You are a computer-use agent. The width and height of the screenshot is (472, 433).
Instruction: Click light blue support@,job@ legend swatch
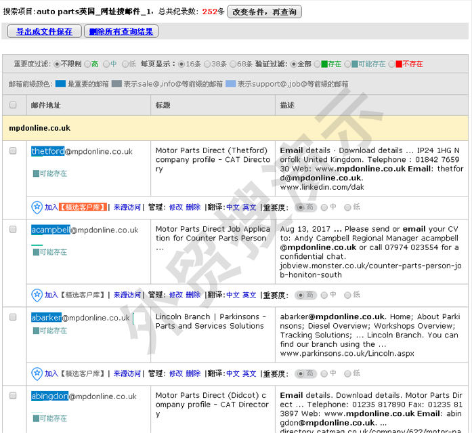230,83
